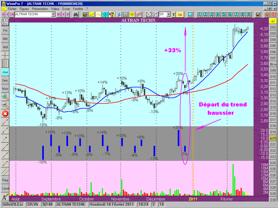Open the Présentation menu
Image resolution: width=278 pixels, height=208 pixels.
pyautogui.click(x=40, y=9)
